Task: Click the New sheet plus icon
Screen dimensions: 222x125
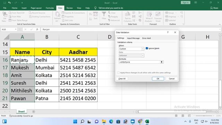Action: pos(34,112)
